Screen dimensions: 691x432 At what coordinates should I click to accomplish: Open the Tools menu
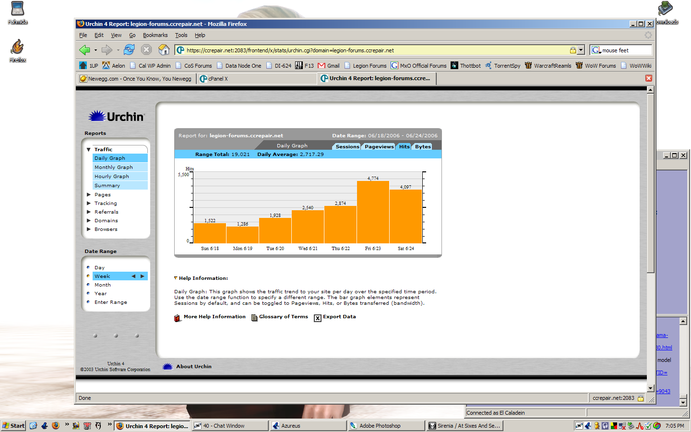181,35
